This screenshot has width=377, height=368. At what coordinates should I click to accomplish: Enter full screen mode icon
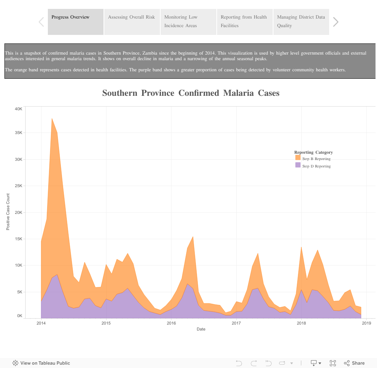pyautogui.click(x=333, y=363)
